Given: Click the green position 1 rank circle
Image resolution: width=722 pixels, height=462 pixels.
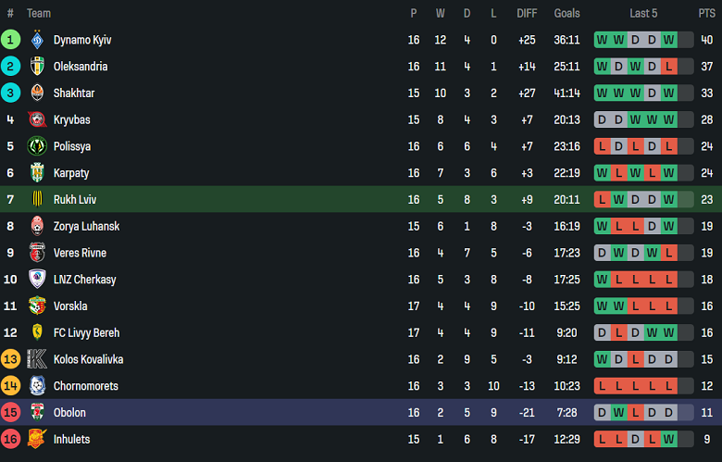Looking at the screenshot, I should 10,40.
